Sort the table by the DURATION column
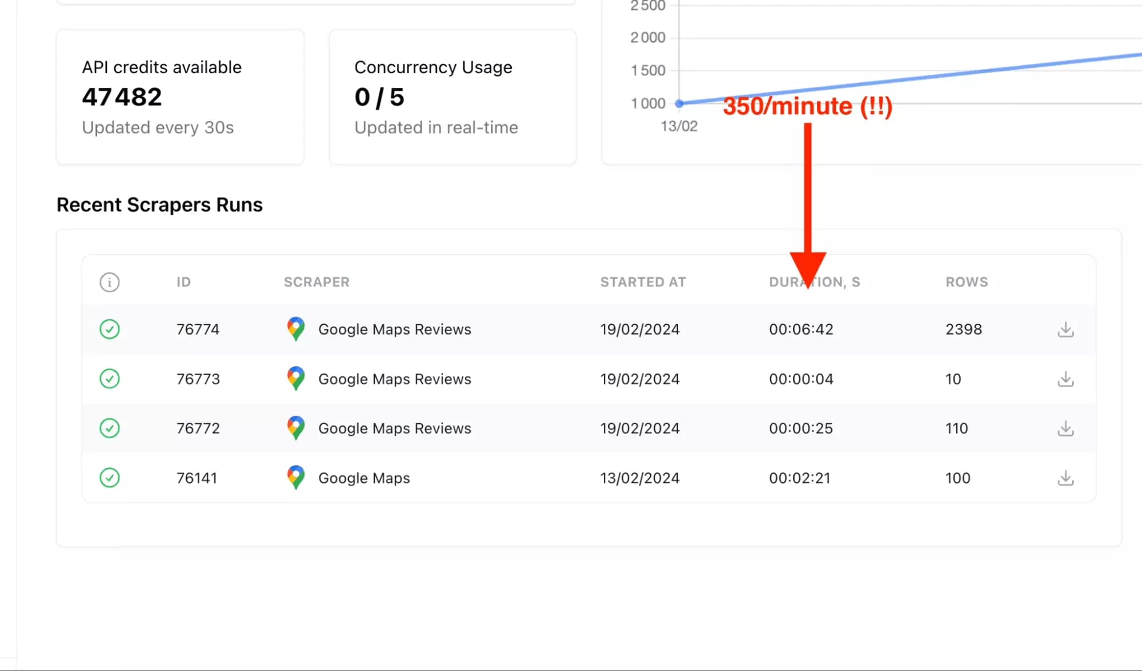Image resolution: width=1142 pixels, height=671 pixels. tap(815, 282)
